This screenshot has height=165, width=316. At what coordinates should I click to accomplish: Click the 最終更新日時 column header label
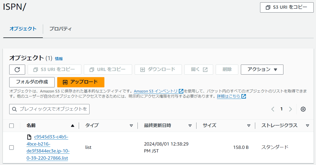coord(157,126)
